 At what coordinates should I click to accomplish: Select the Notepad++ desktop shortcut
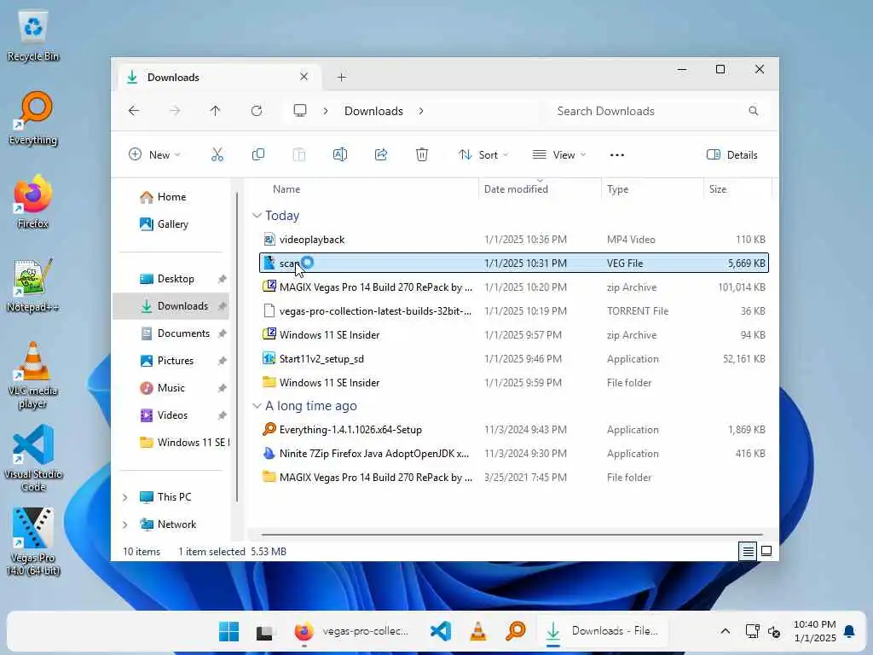33,285
